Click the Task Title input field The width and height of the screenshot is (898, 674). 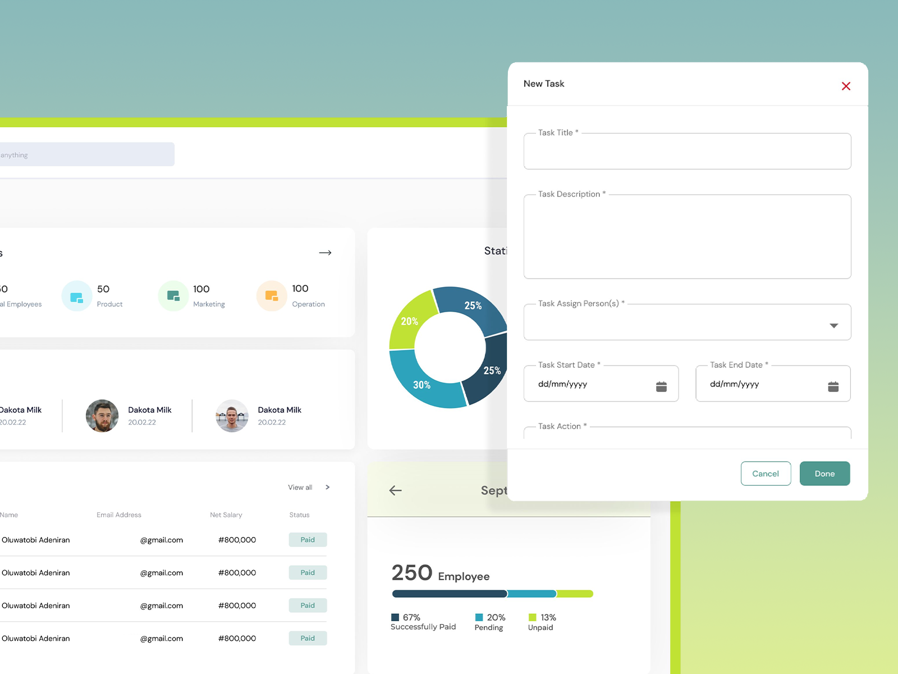click(x=687, y=151)
